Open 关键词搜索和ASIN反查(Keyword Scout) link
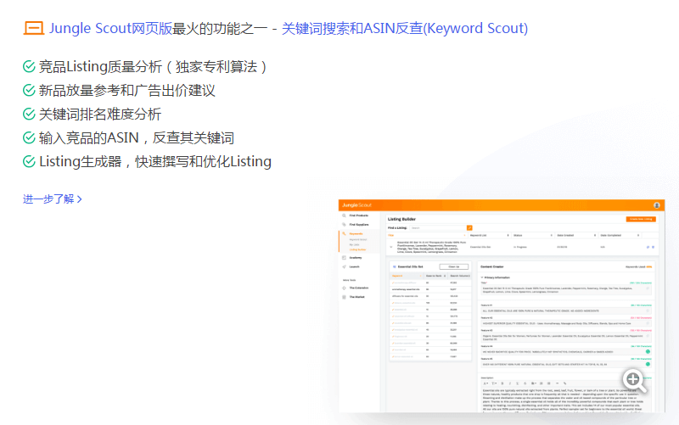The width and height of the screenshot is (679, 425). pyautogui.click(x=405, y=28)
